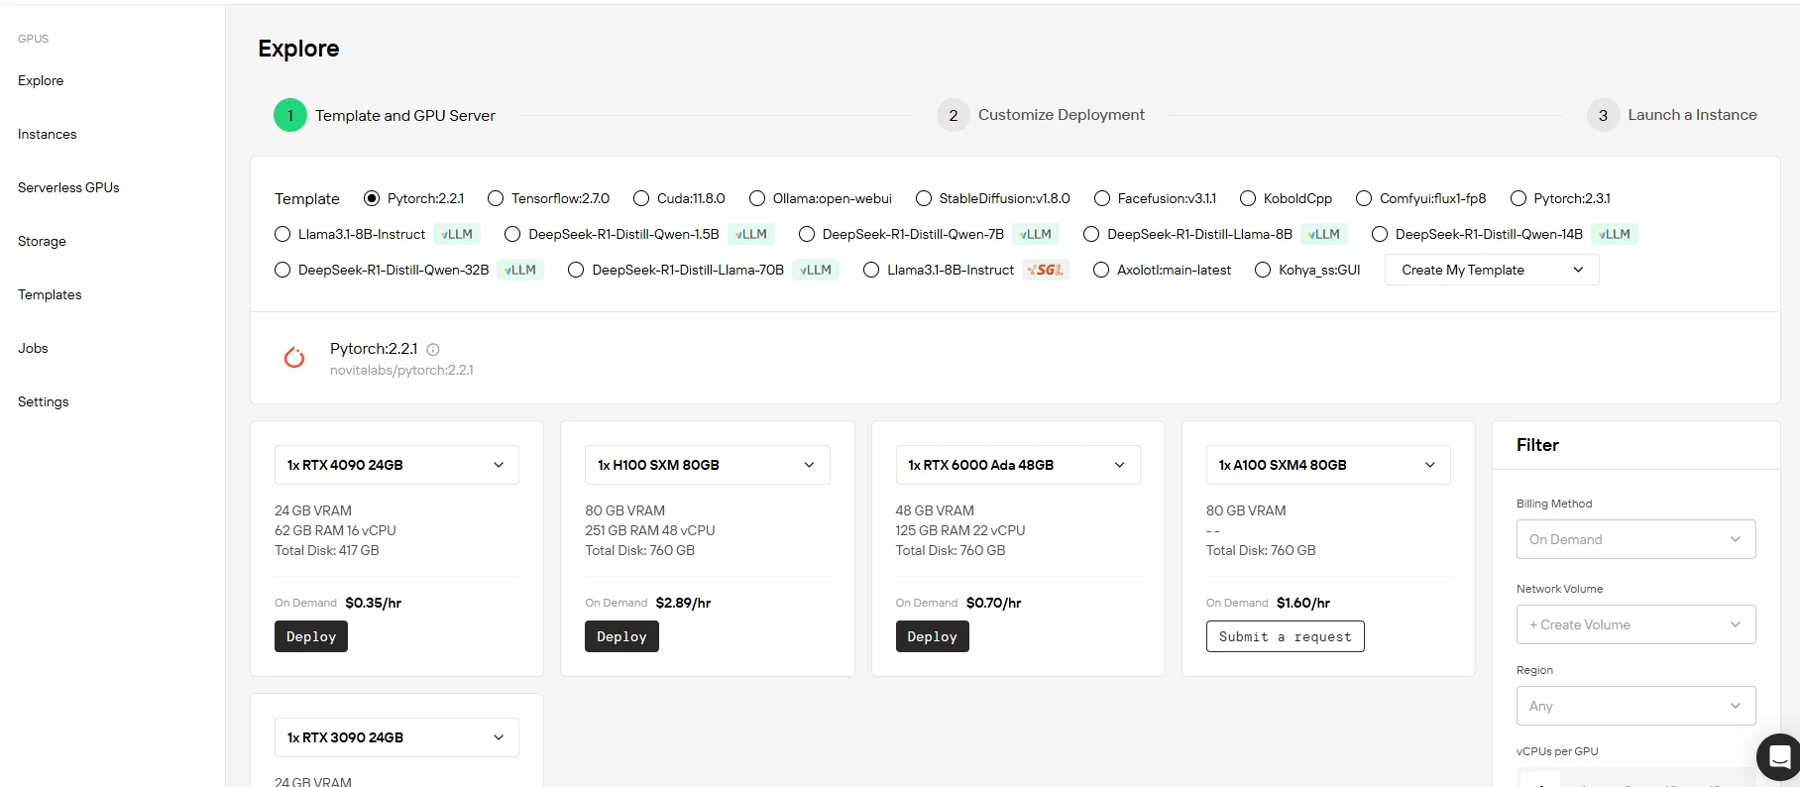Open Serverless GPUs page
This screenshot has width=1800, height=787.
(68, 187)
